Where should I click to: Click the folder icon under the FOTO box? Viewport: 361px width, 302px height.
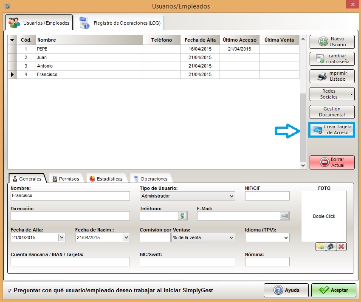pos(321,246)
